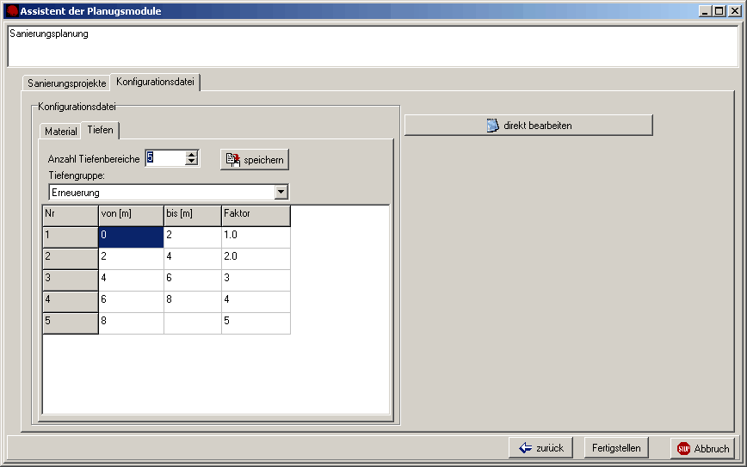Select the empty bis [m] cell in row 5
Screen dimensions: 747x467
192,323
